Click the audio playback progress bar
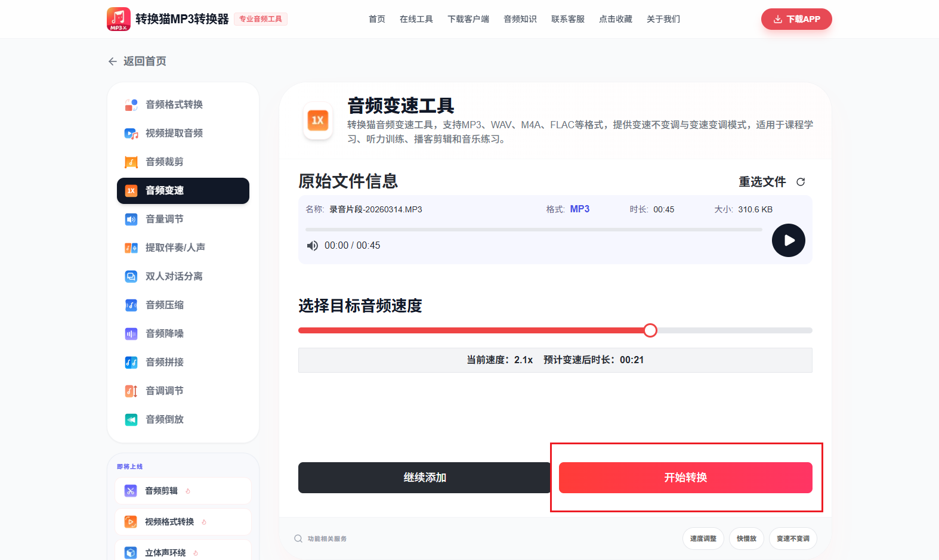The height and width of the screenshot is (560, 939). click(533, 230)
